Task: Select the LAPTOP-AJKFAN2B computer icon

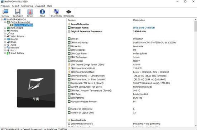Action: click(x=5, y=19)
